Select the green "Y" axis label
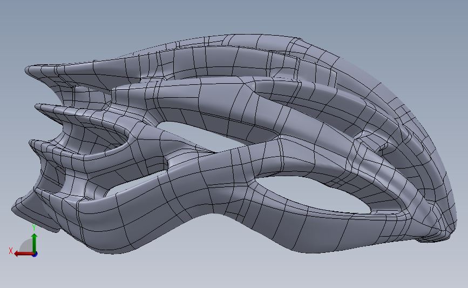This screenshot has width=468, height=288. coord(33,227)
